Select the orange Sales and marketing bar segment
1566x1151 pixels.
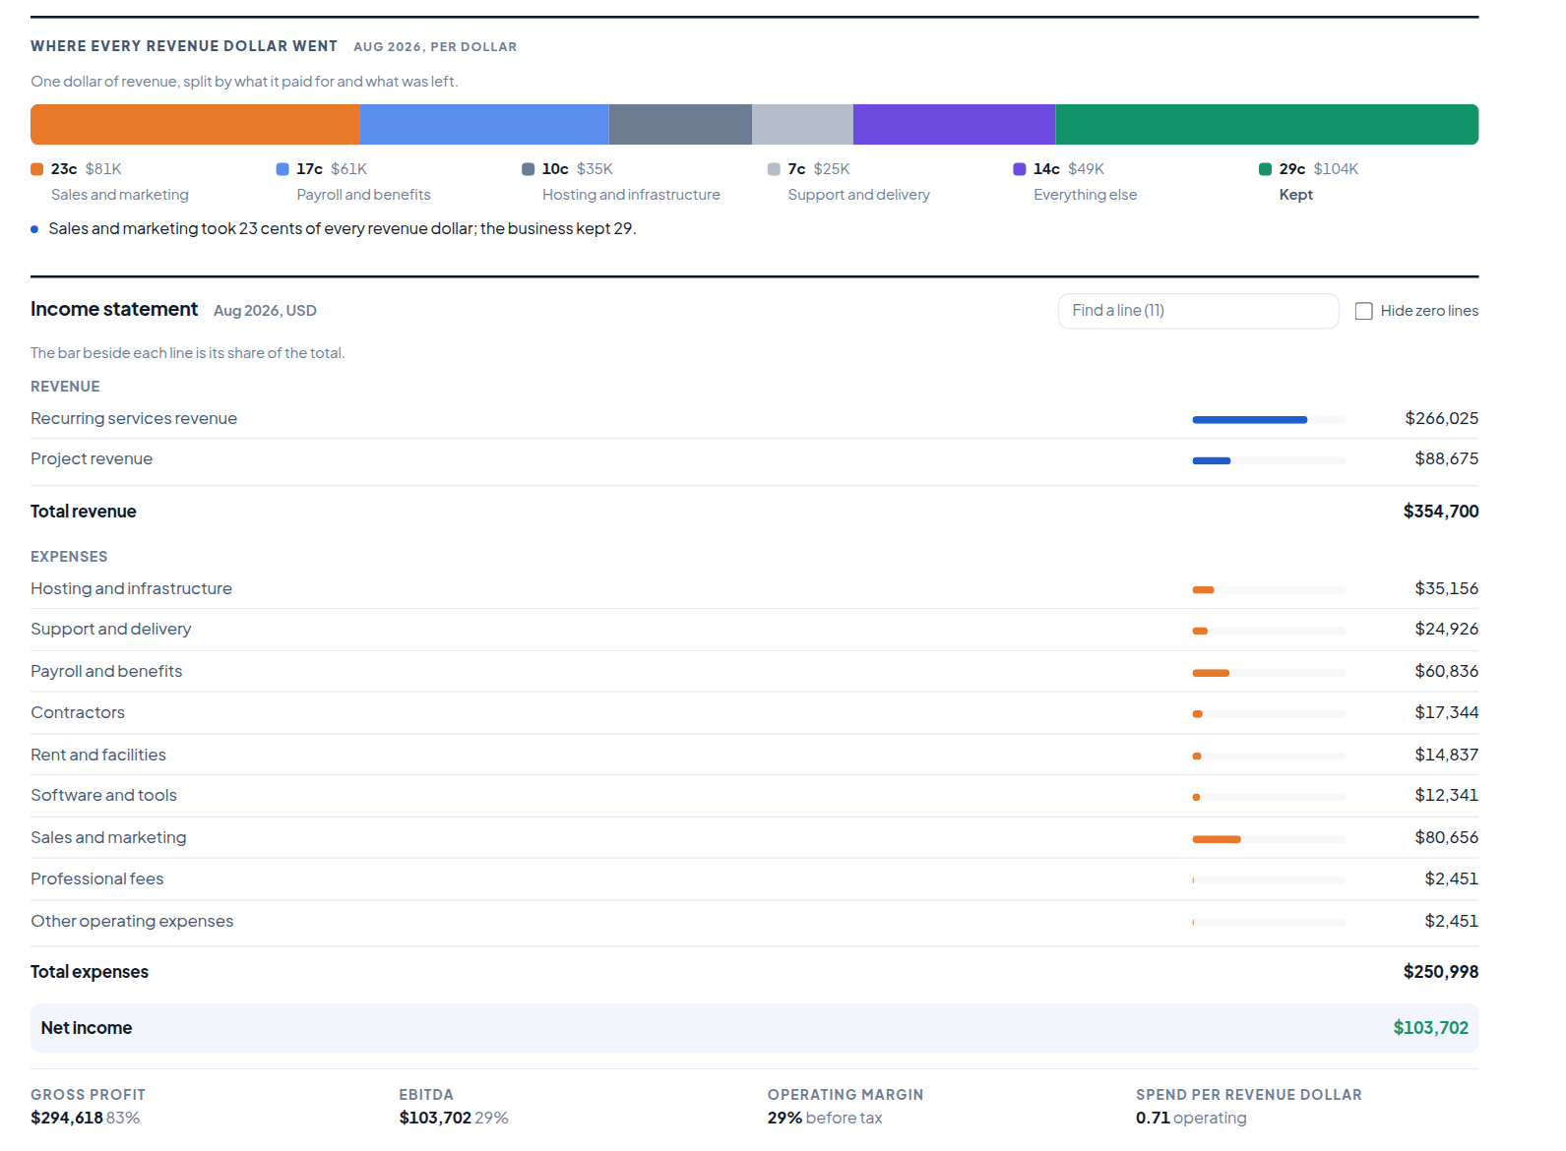pos(195,125)
